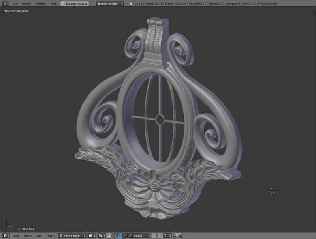
Task: Select the rotate manipulator icon
Action: 124,235
